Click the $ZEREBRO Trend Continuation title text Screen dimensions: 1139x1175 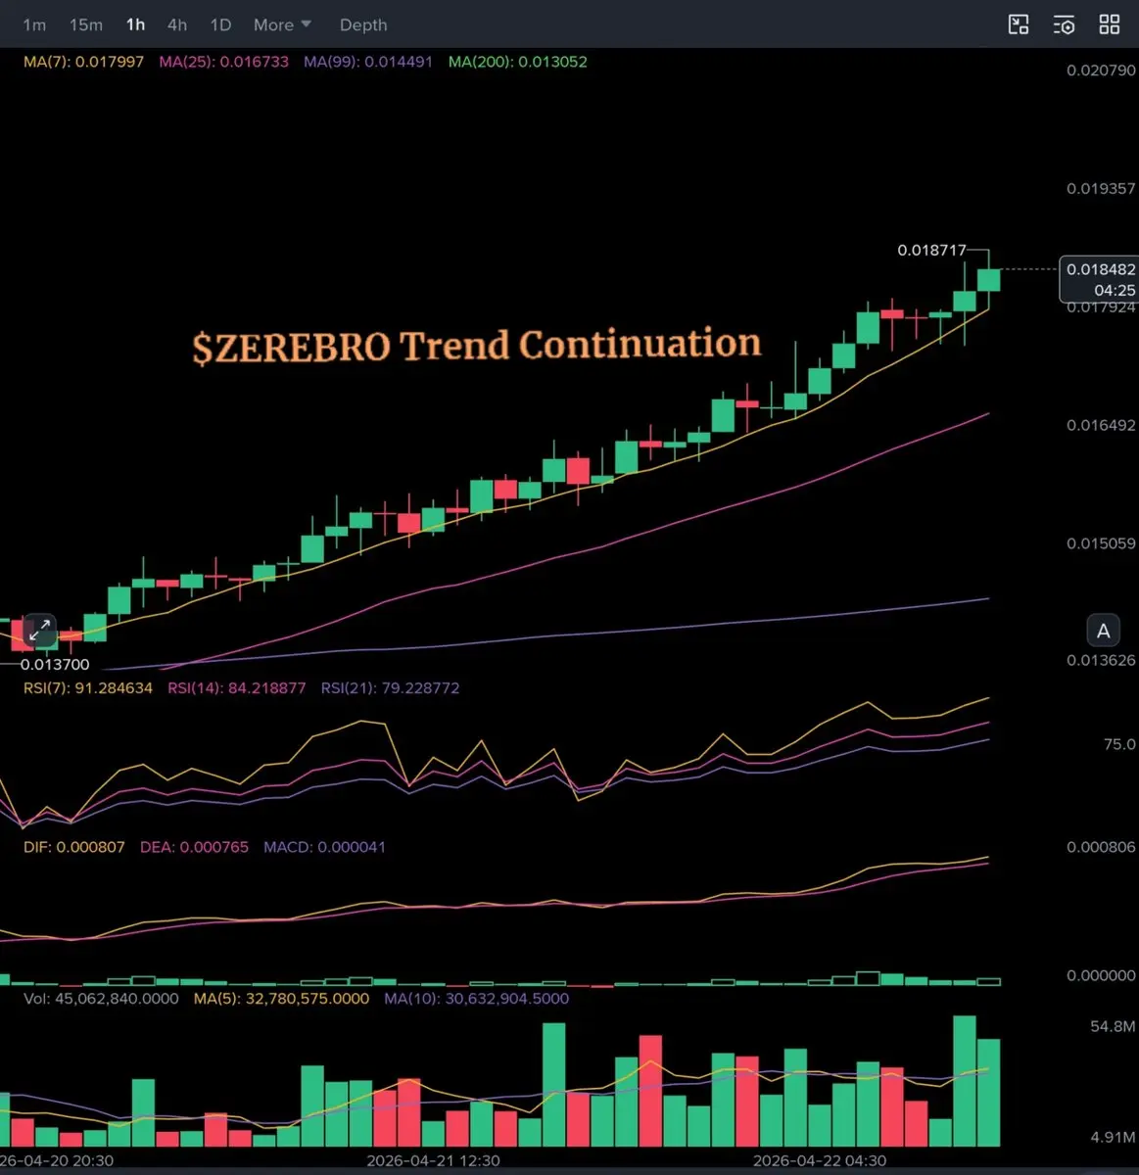477,346
